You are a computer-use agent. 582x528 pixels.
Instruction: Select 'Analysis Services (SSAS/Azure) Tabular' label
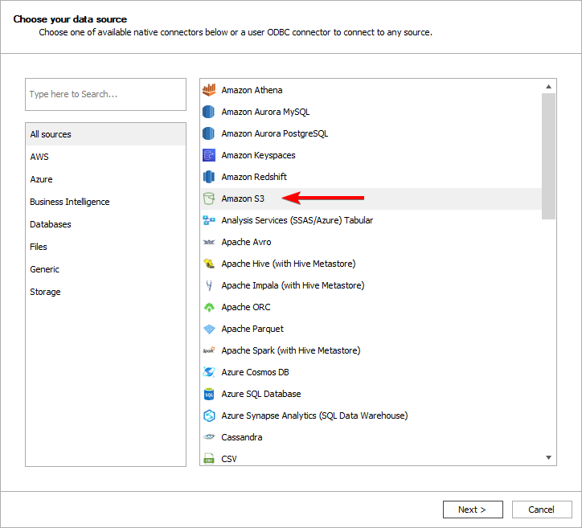(297, 220)
